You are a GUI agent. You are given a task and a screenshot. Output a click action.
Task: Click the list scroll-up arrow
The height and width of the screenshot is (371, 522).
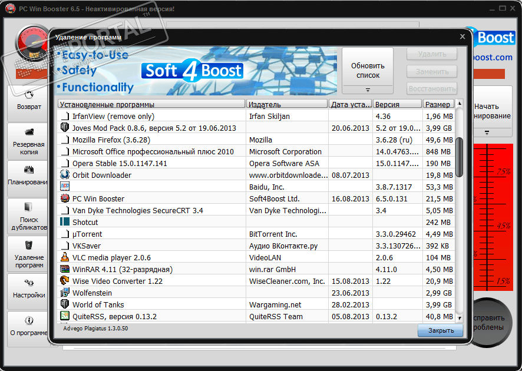coord(460,104)
